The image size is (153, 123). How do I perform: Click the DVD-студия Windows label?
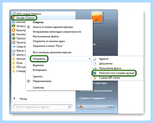click(29, 14)
